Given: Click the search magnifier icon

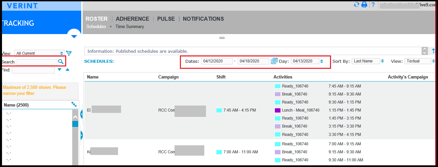Looking at the screenshot, I should coord(61,62).
